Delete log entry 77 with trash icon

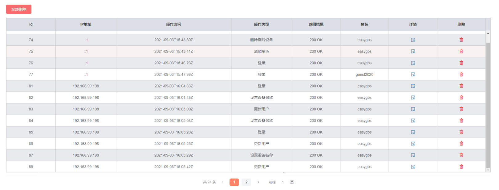coord(461,74)
